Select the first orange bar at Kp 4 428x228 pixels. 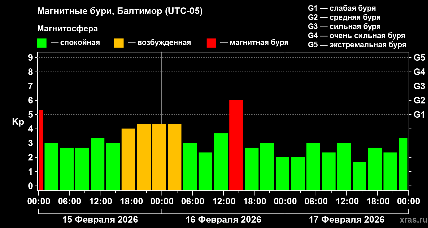point(128,160)
